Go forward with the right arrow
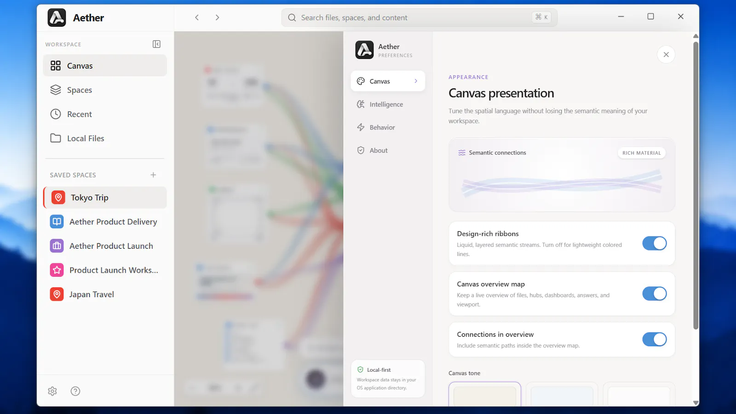 (x=217, y=17)
